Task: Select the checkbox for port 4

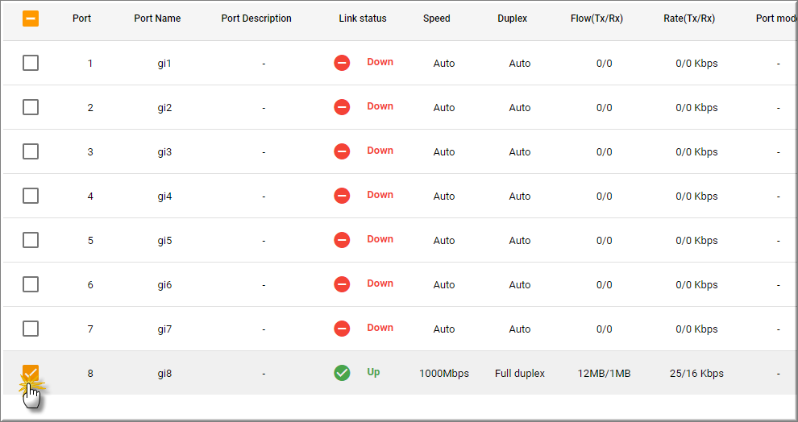Action: coord(31,196)
